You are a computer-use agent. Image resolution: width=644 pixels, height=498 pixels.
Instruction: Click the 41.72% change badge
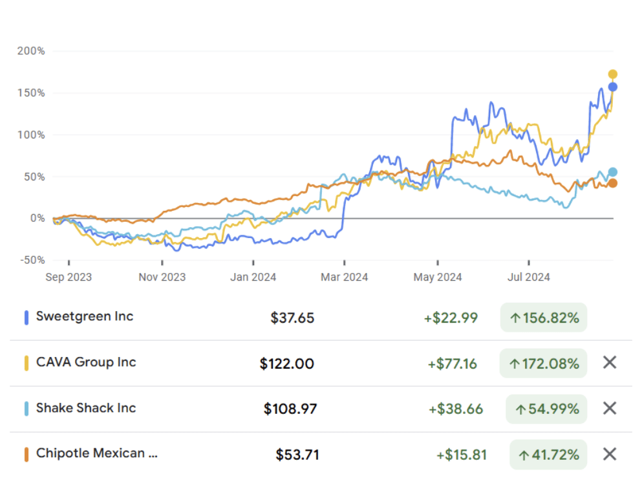click(548, 455)
